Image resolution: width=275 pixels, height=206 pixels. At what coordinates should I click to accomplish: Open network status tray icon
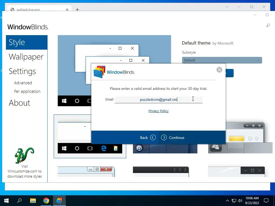234,201
